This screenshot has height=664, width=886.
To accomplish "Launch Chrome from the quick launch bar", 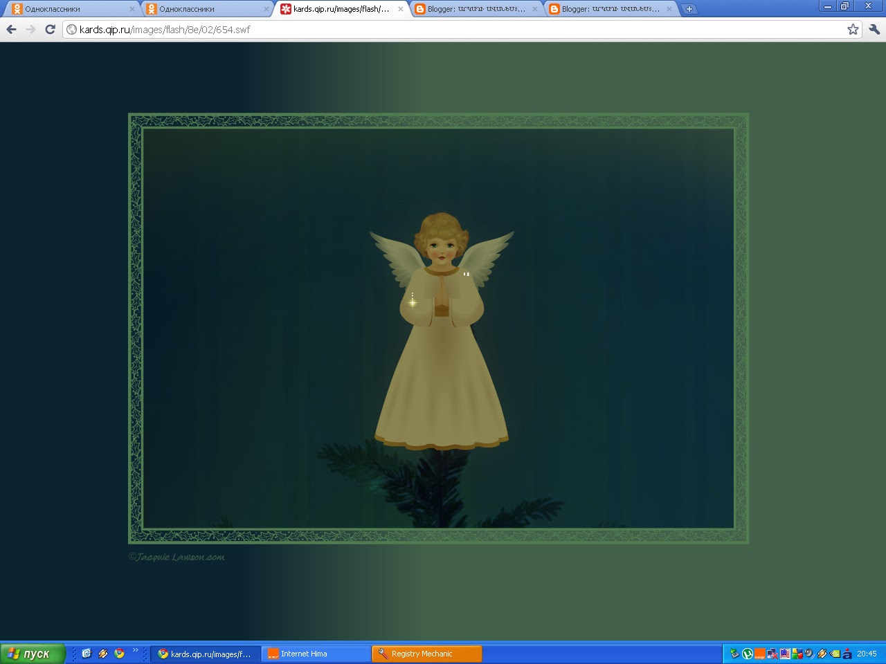I will pyautogui.click(x=119, y=653).
